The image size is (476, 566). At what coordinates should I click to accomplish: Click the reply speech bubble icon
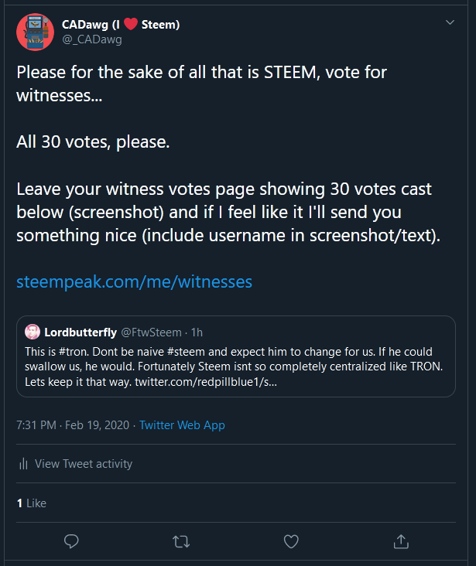pos(71,540)
